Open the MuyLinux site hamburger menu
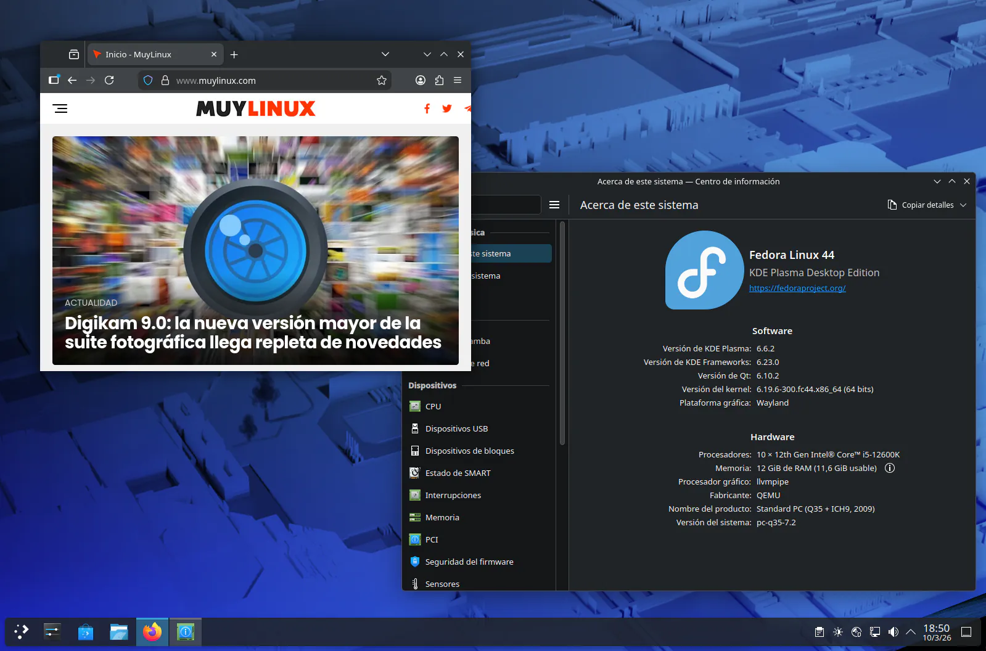Viewport: 986px width, 651px height. 60,108
